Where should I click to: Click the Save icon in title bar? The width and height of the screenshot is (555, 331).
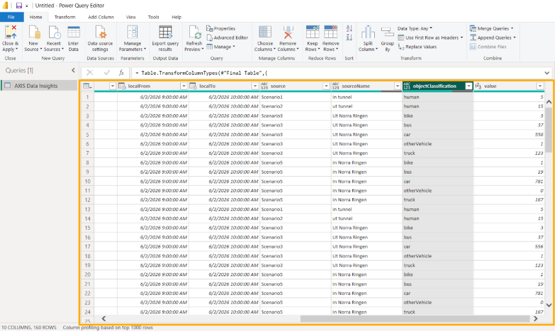[19, 6]
